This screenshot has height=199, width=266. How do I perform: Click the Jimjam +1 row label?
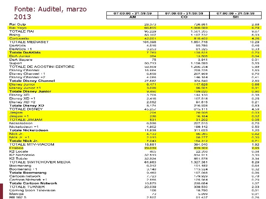click(19, 116)
